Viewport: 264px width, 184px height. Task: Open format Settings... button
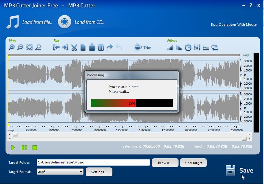tap(99, 172)
